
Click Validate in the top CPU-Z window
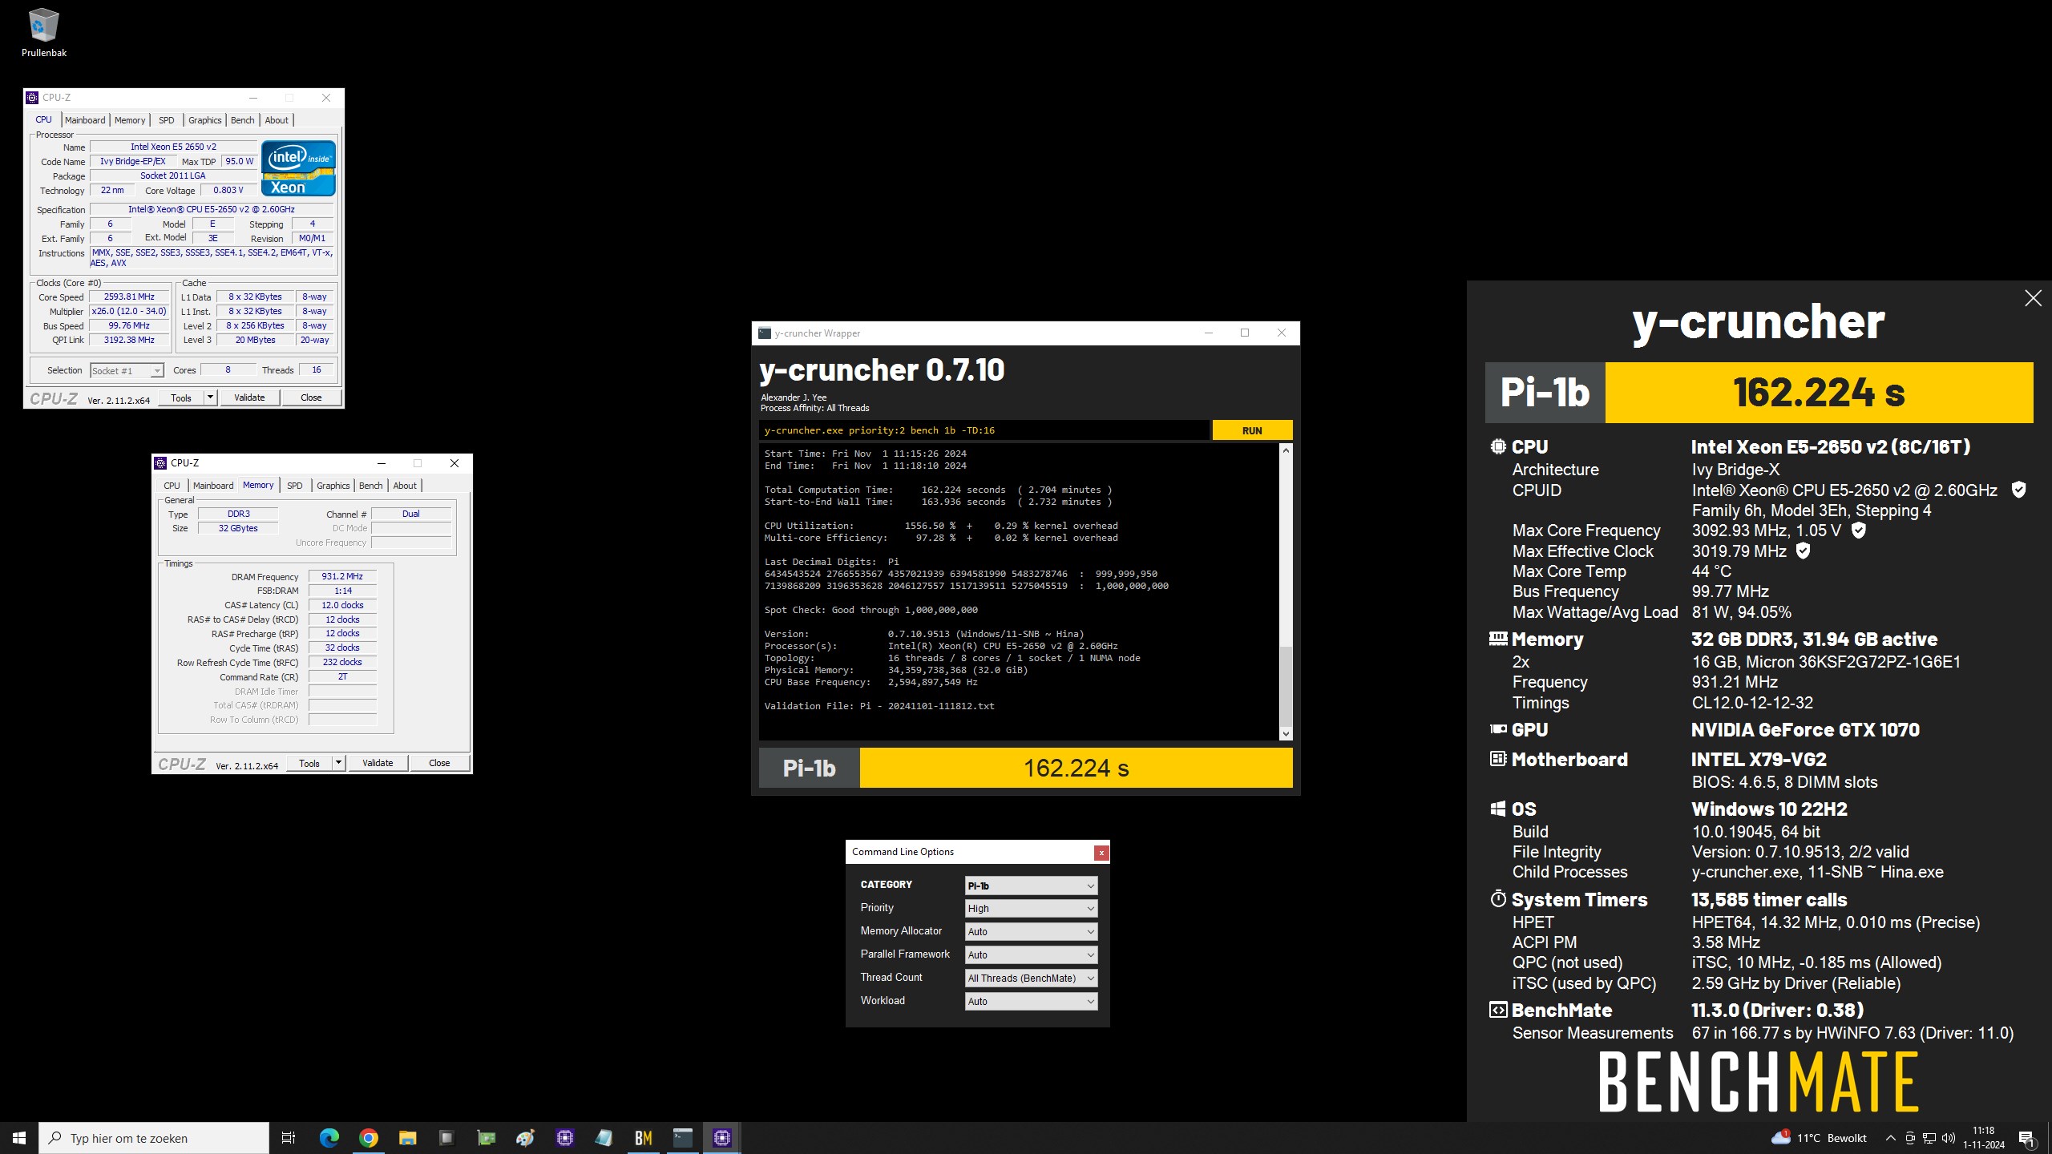249,397
